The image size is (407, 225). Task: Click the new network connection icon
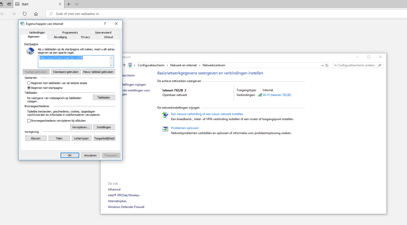[x=165, y=115]
